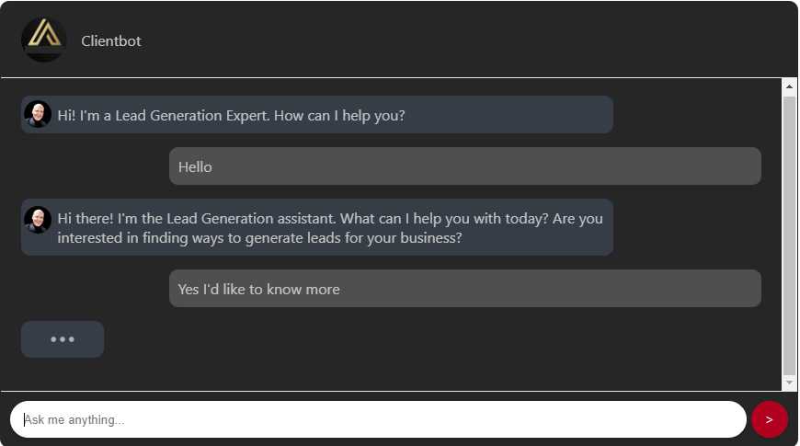Click the typing indicator dots bubble

click(63, 339)
